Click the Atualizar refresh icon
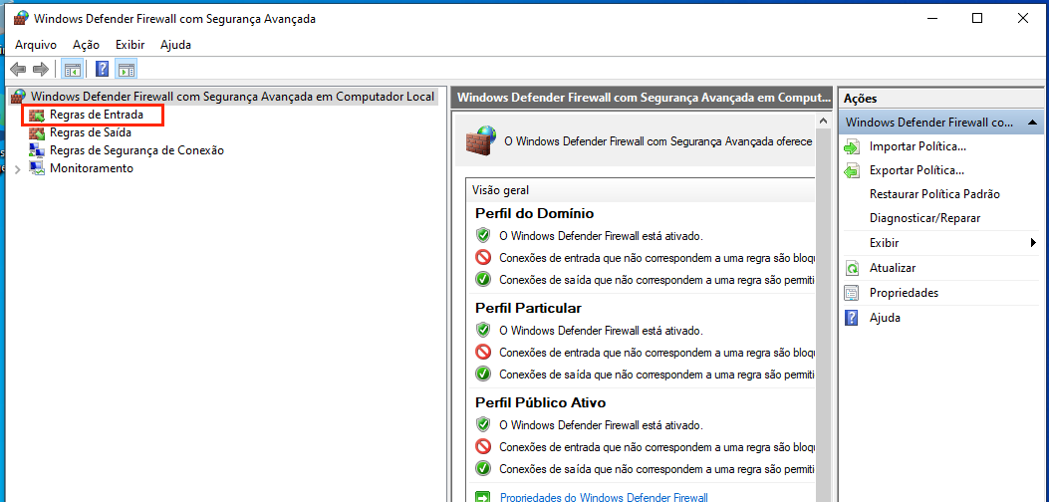This screenshot has width=1049, height=502. pos(852,268)
